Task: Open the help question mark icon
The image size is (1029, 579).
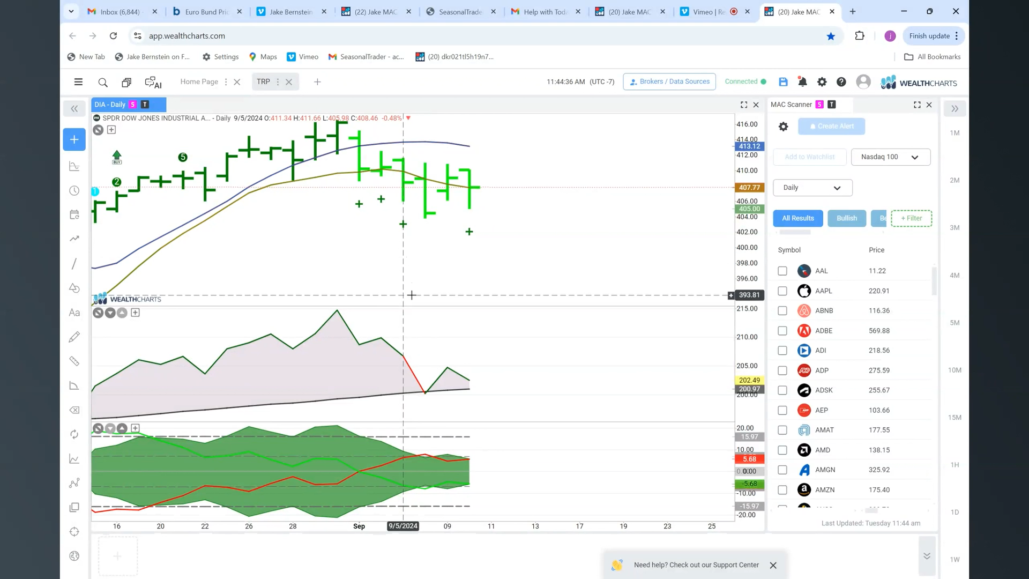Action: coord(841,81)
